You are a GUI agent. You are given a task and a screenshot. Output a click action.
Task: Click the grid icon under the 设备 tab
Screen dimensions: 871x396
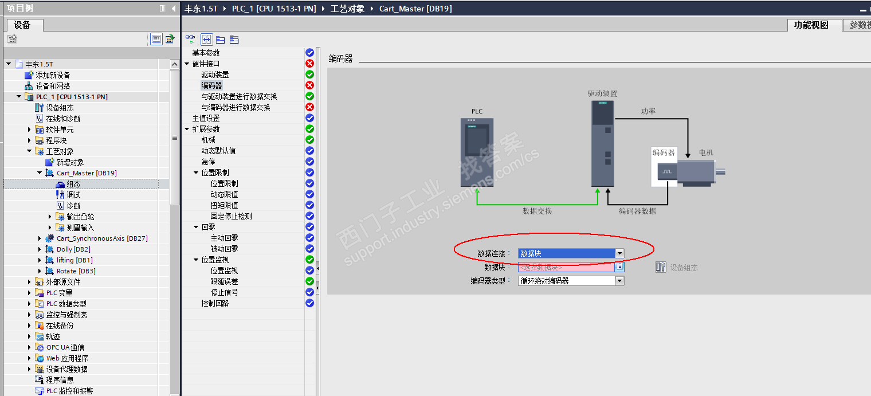tap(12, 39)
